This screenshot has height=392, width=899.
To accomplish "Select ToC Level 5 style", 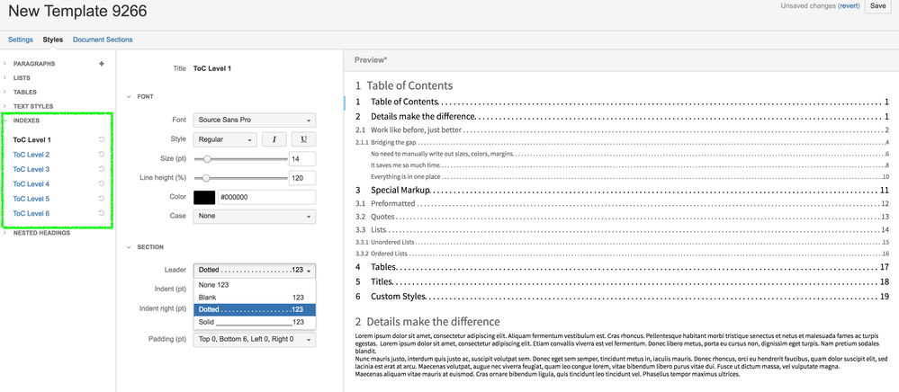I will coord(31,199).
